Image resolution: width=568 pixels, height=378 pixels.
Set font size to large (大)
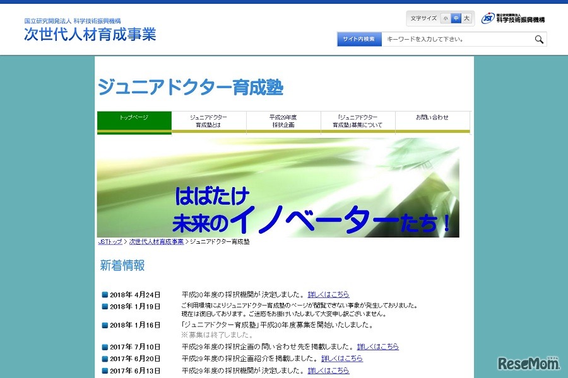tap(466, 18)
